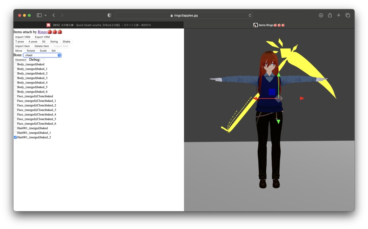Apply the A pose button
The image size is (368, 229).
(33, 41)
